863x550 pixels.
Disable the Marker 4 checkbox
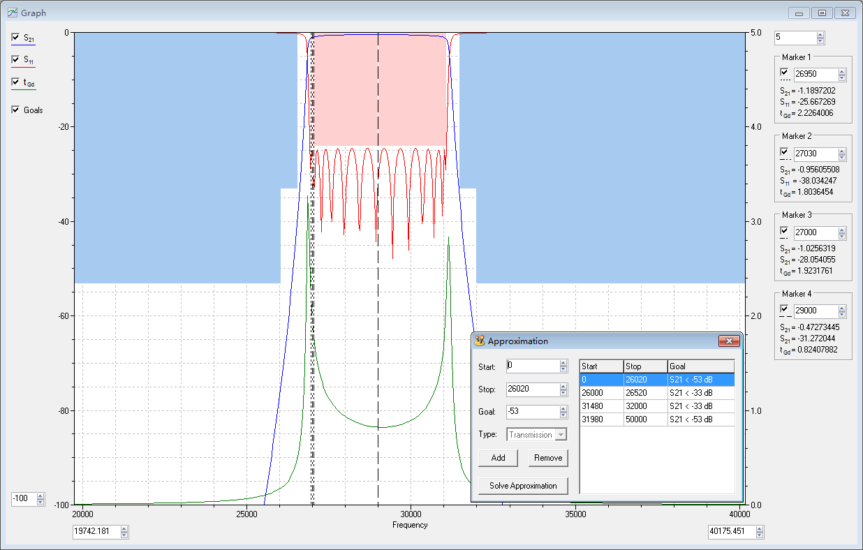pos(784,309)
